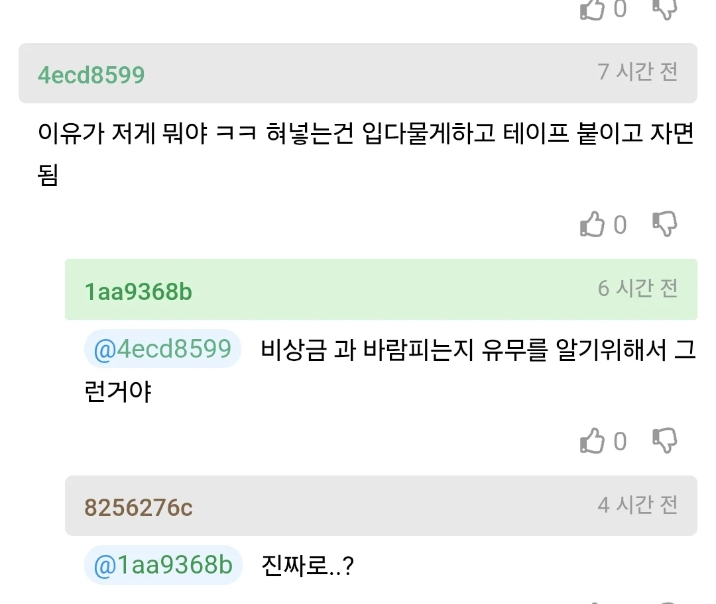Viewport: 716px width, 604px height.
Task: Click the reply text "진짜로..?"
Action: (308, 566)
